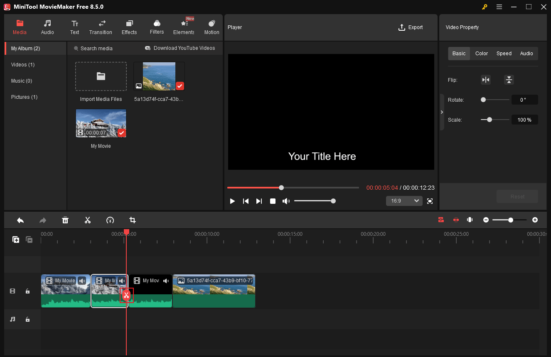Open the Transition library
This screenshot has height=357, width=551.
(101, 27)
